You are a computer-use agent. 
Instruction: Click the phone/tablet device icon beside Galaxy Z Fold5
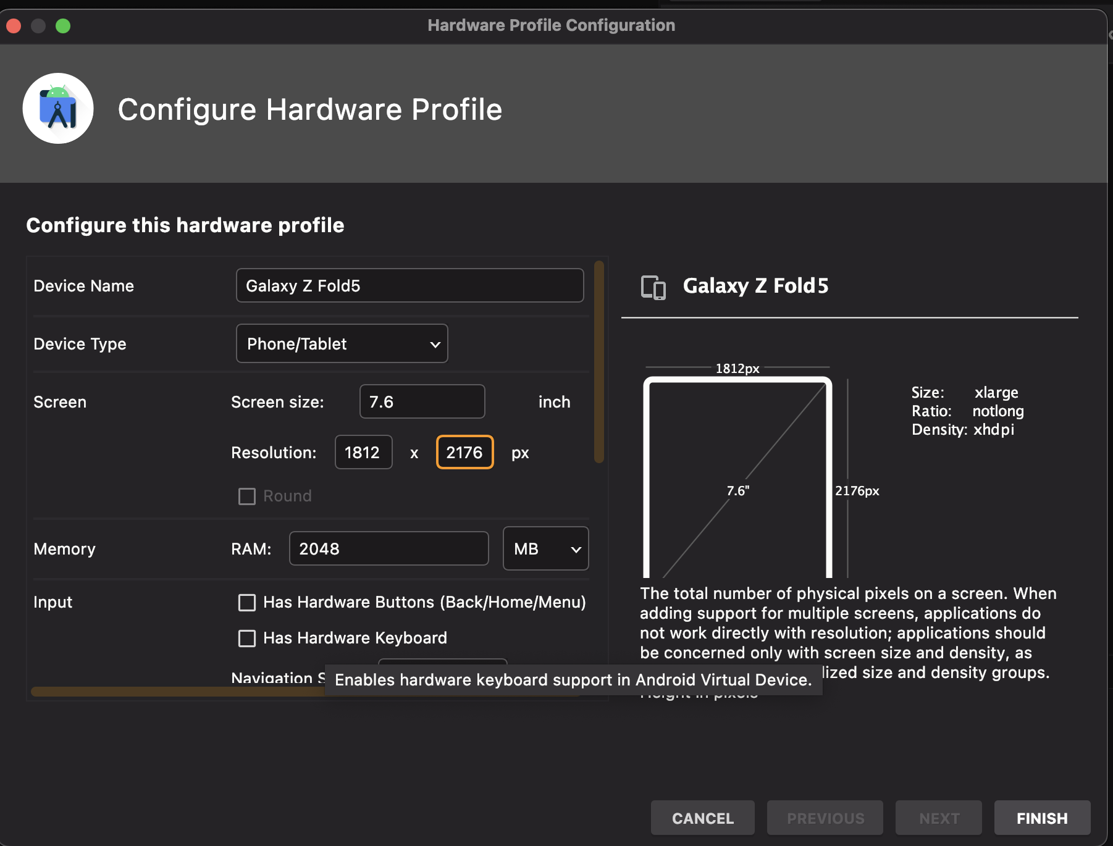(653, 287)
